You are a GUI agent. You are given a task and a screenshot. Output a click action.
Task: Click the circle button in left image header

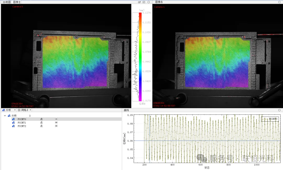tap(149, 2)
